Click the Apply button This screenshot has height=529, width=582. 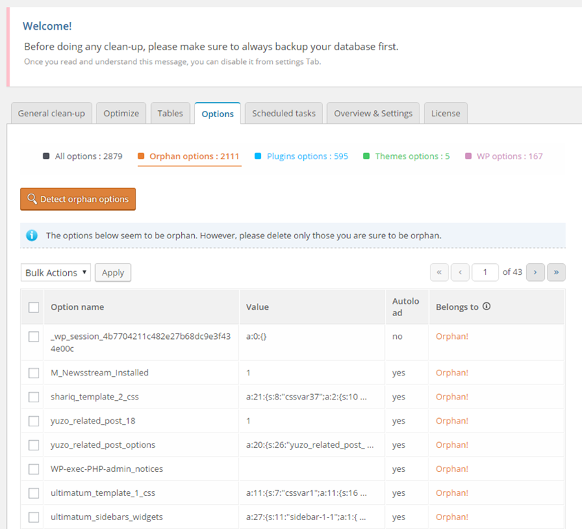click(x=113, y=273)
